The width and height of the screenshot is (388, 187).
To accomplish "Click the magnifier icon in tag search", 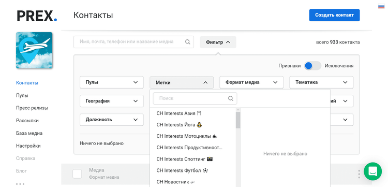I will pyautogui.click(x=231, y=98).
